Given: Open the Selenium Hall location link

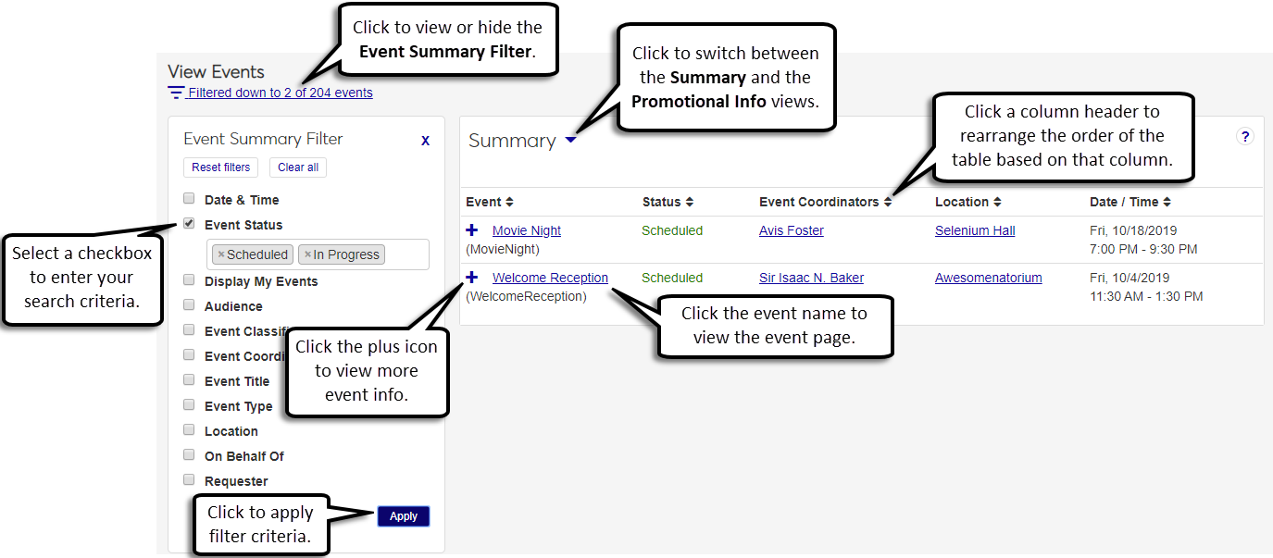Looking at the screenshot, I should [x=975, y=230].
